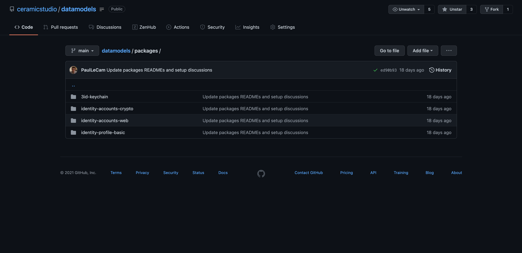Screen dimensions: 522x253
Task: Open the Status footer link
Action: pyautogui.click(x=198, y=173)
